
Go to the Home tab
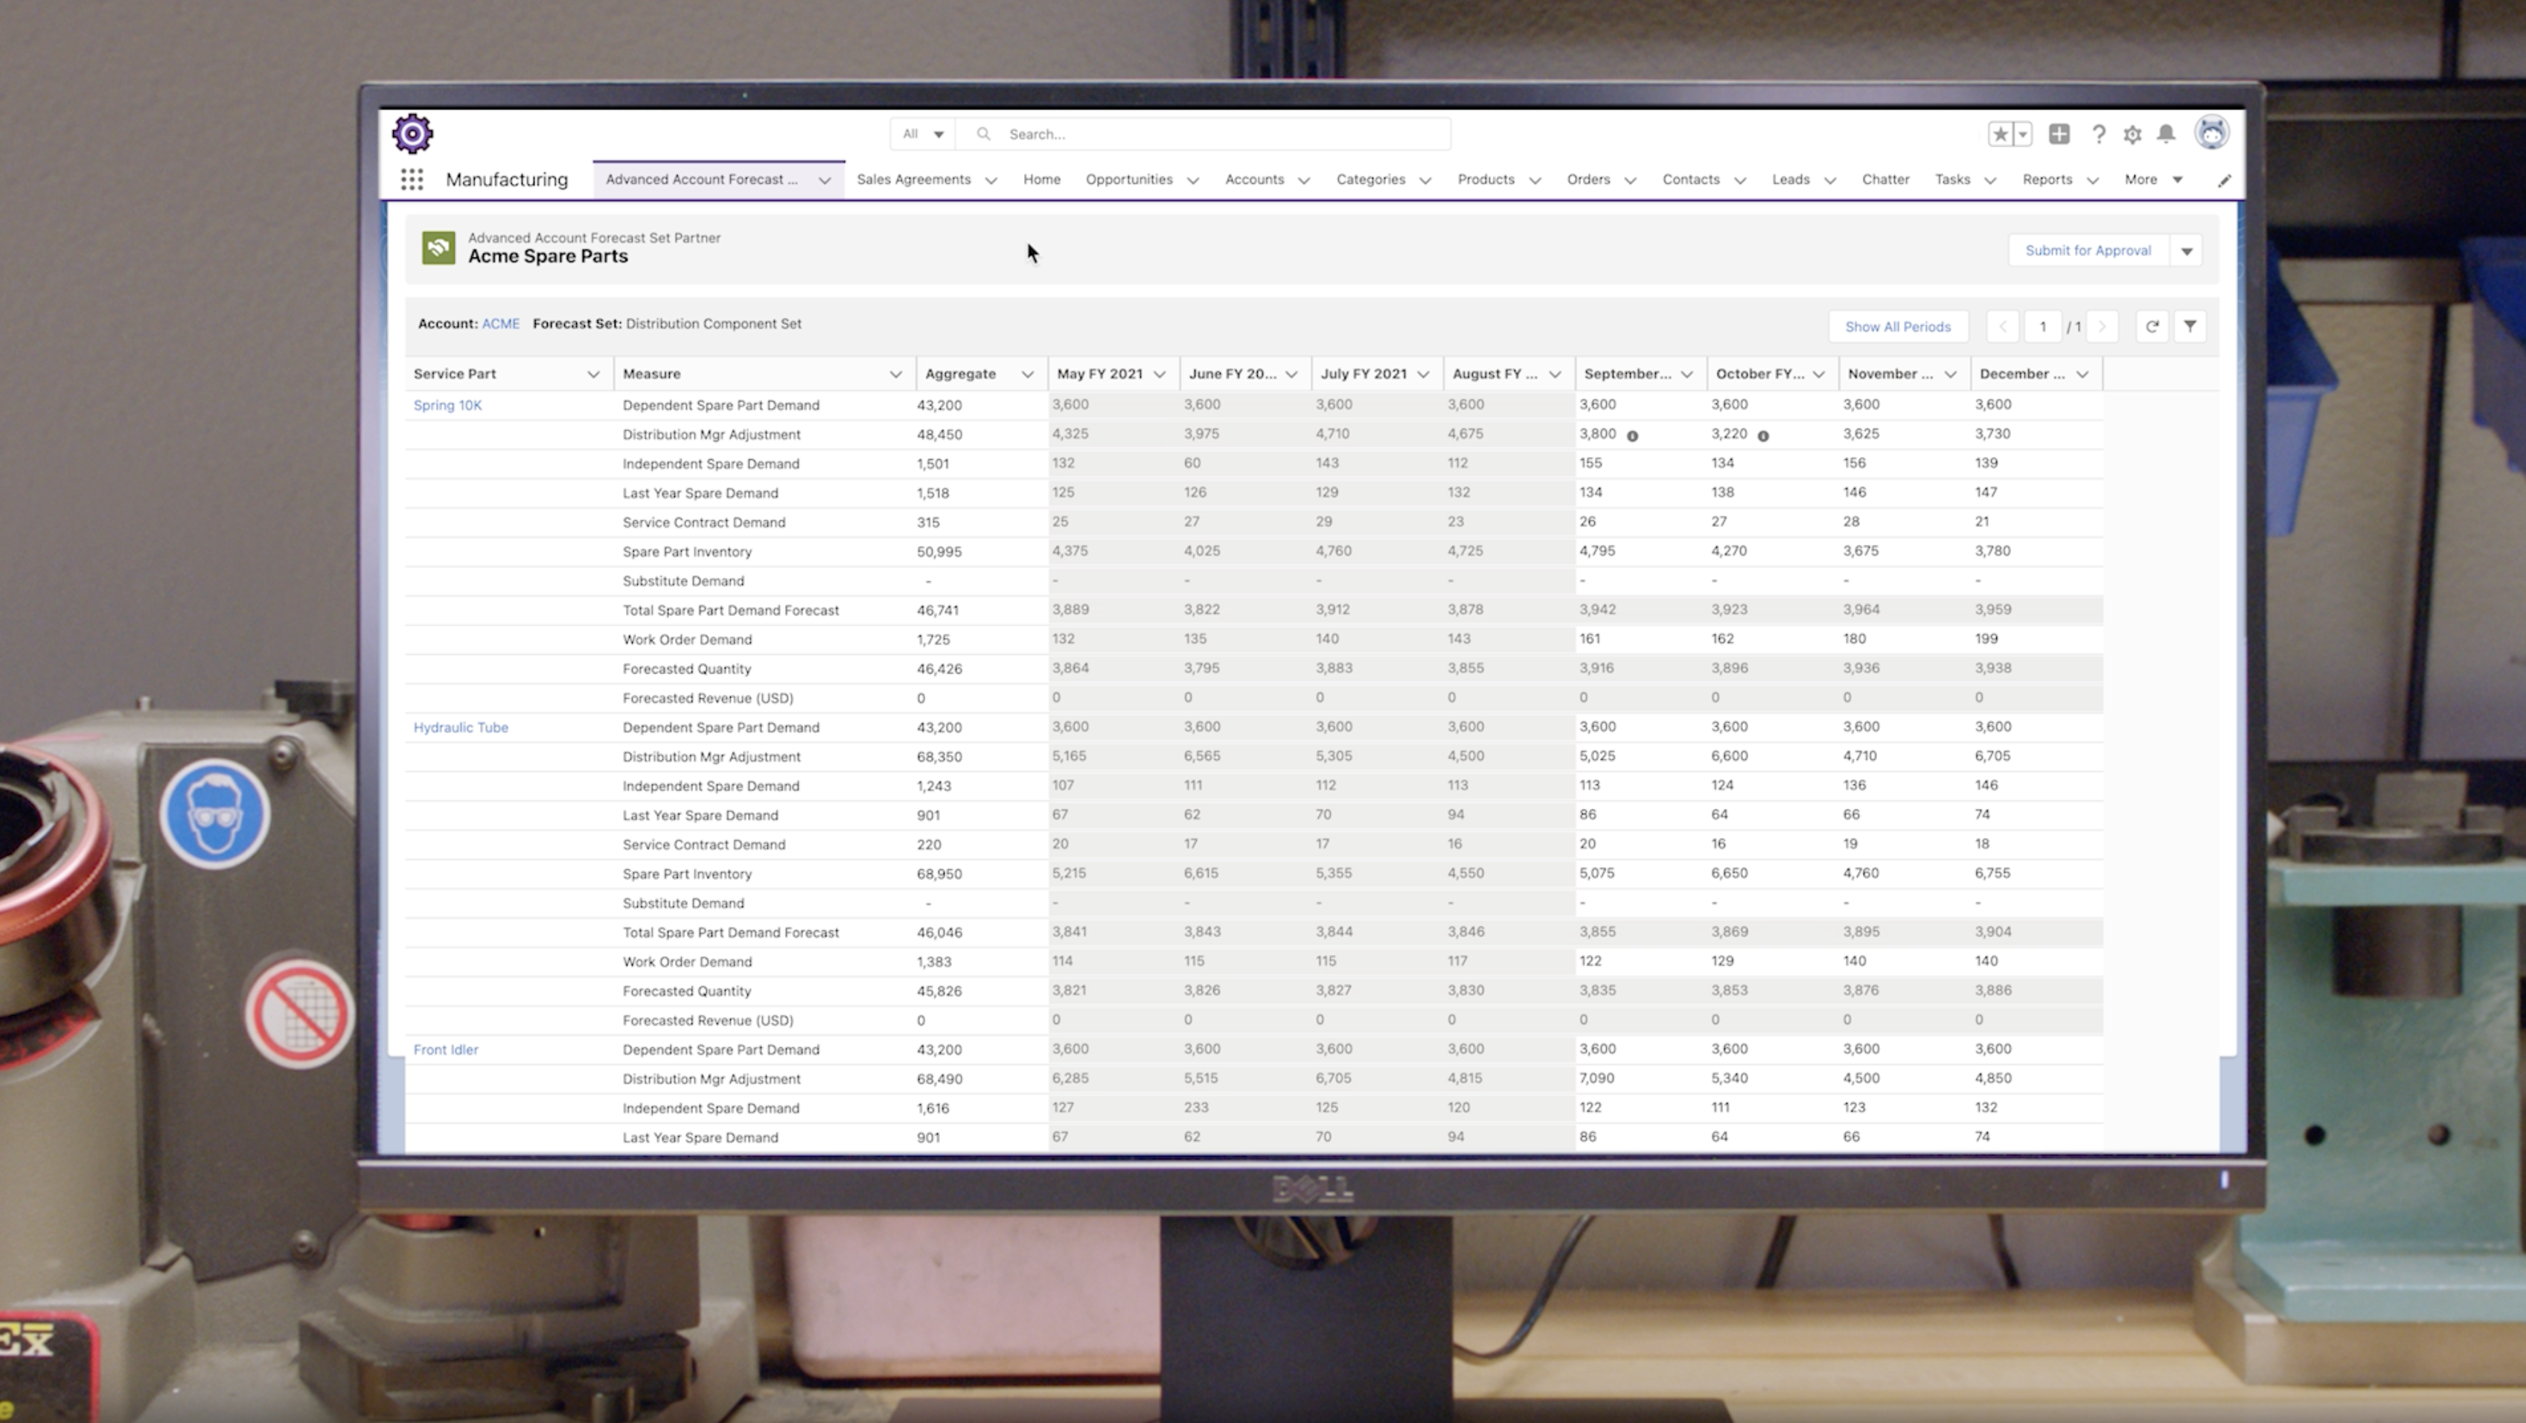pos(1041,179)
